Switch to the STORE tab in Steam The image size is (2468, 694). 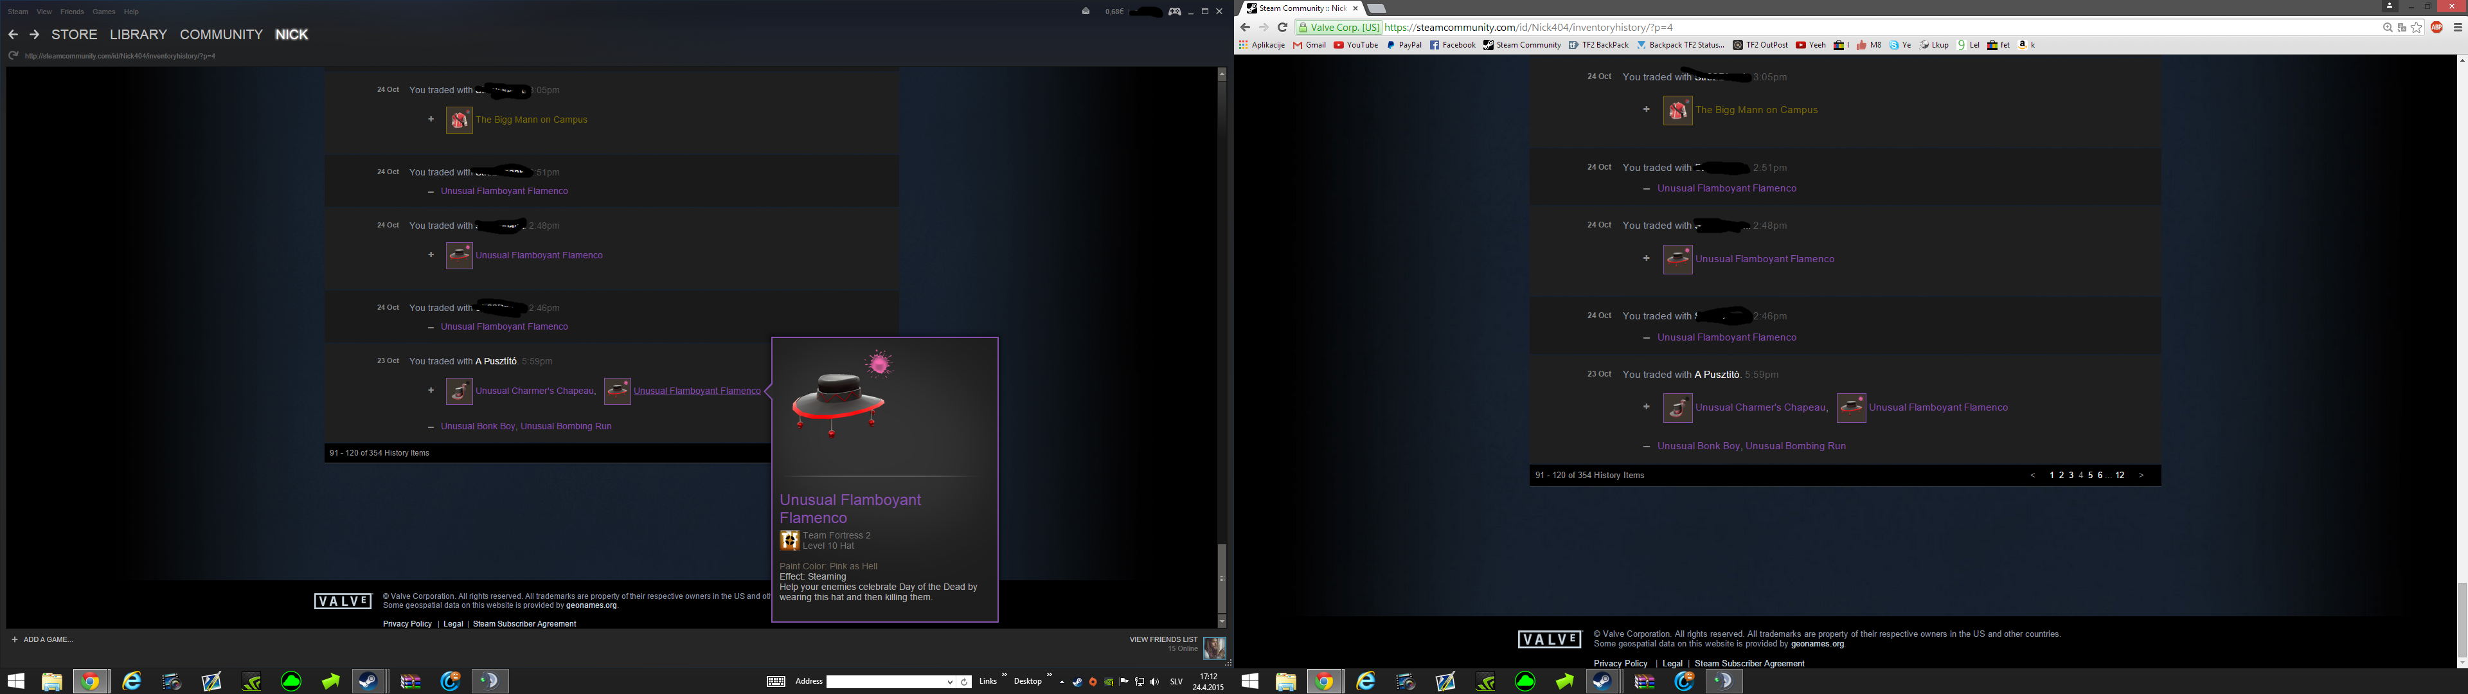[75, 35]
